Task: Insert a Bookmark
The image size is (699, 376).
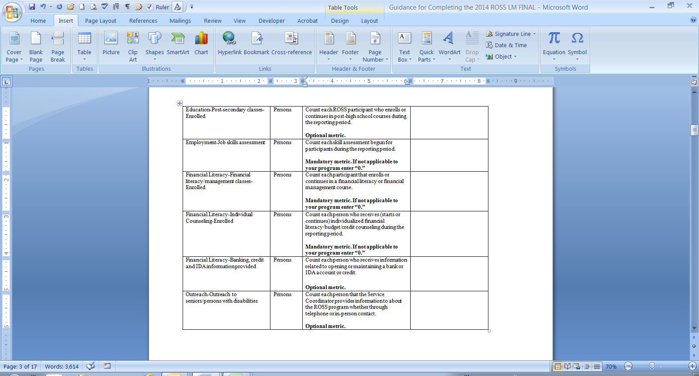Action: click(x=257, y=44)
